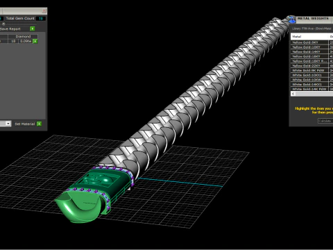Click the Set Material label

click(x=24, y=124)
